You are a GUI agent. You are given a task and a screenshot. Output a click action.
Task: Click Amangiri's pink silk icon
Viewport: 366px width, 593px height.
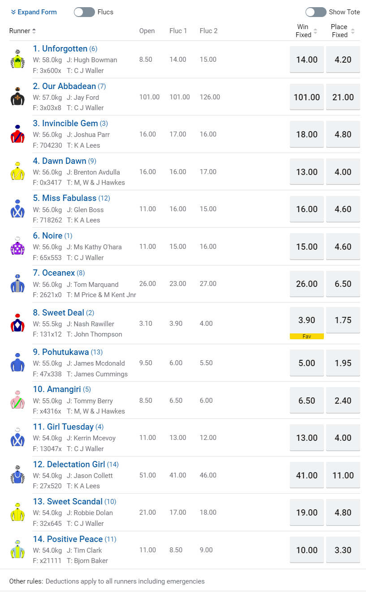click(x=17, y=400)
